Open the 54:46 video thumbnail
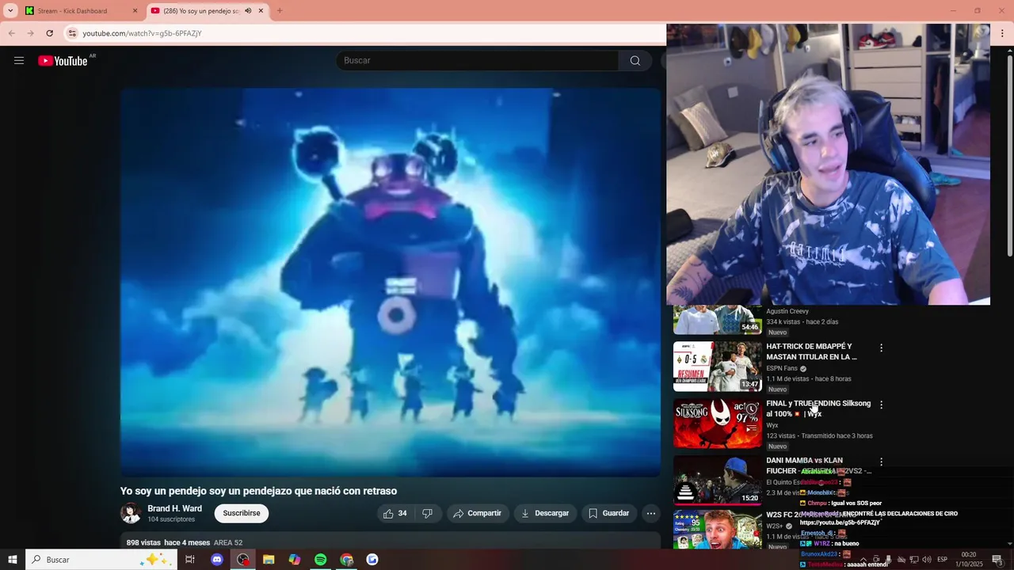This screenshot has width=1014, height=570. [718, 320]
